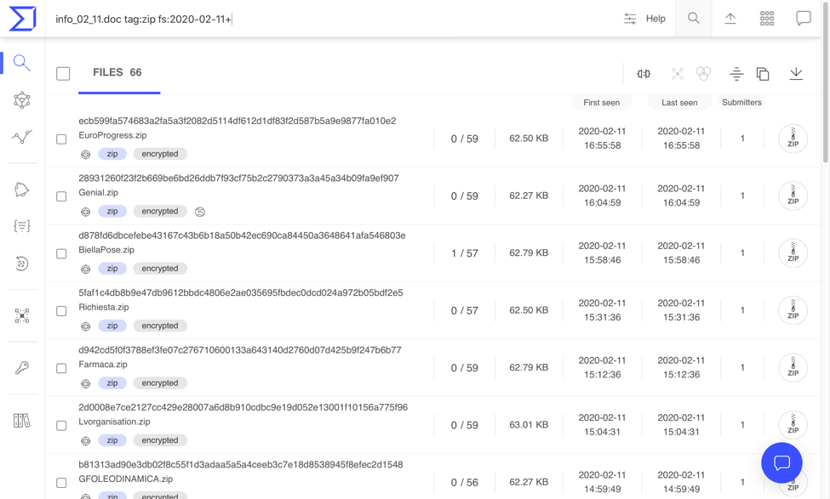Click the copy icon in files toolbar
Image resolution: width=830 pixels, height=499 pixels.
point(763,74)
